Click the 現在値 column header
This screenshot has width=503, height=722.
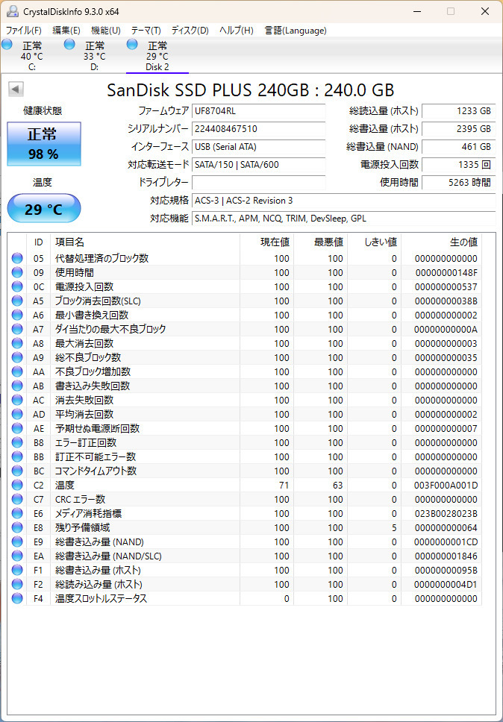(266, 242)
